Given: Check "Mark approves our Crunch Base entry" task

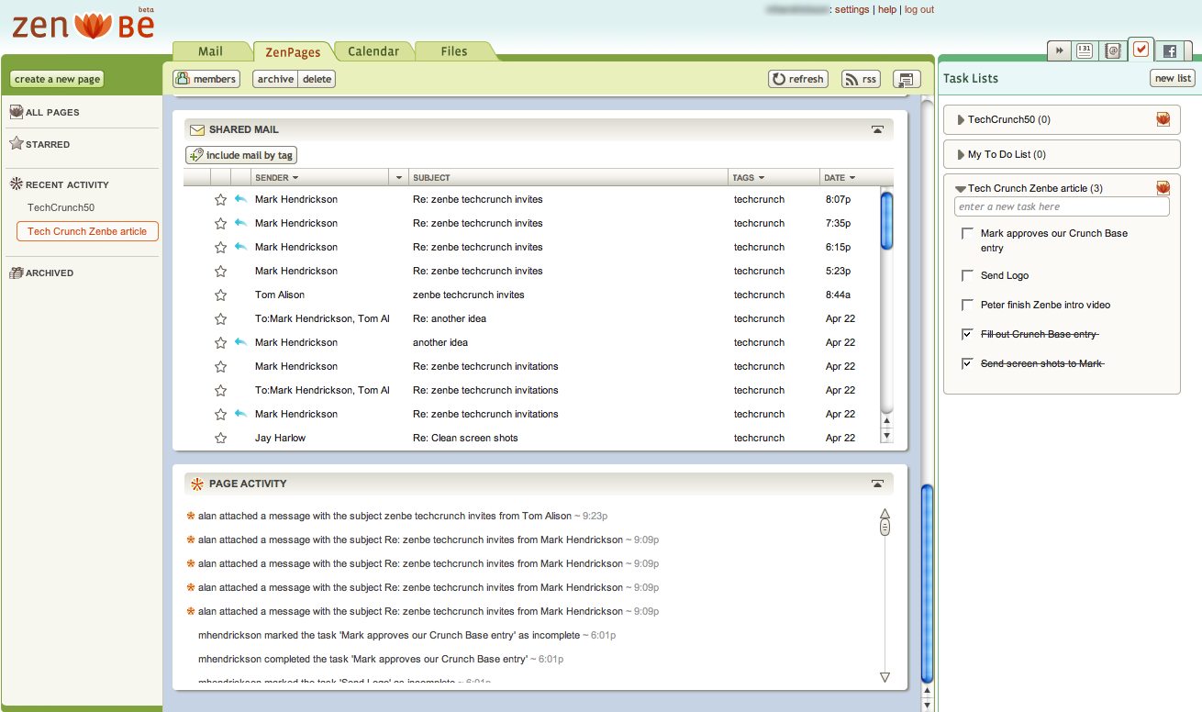Looking at the screenshot, I should tap(967, 234).
